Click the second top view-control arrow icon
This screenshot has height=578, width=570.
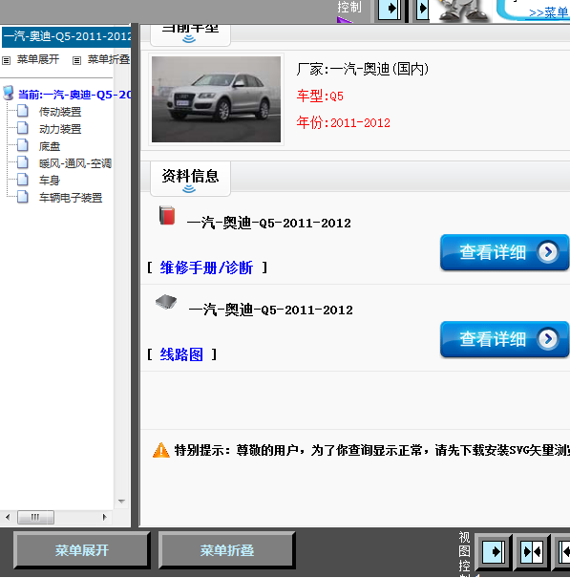point(423,9)
